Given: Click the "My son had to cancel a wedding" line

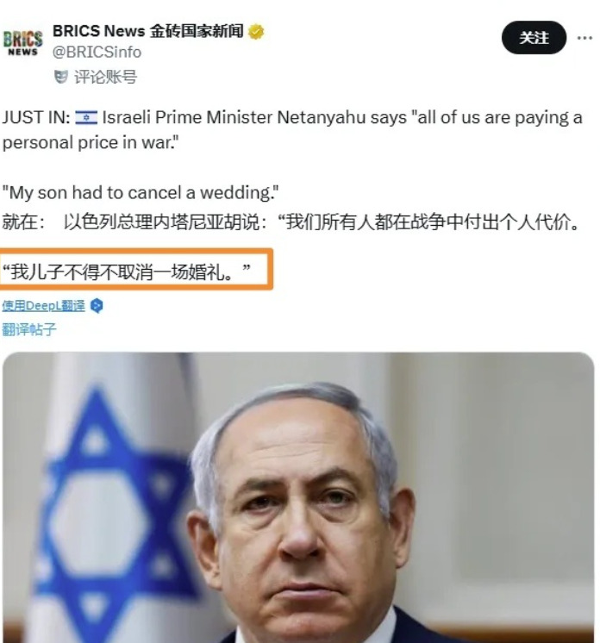Looking at the screenshot, I should pos(141,192).
